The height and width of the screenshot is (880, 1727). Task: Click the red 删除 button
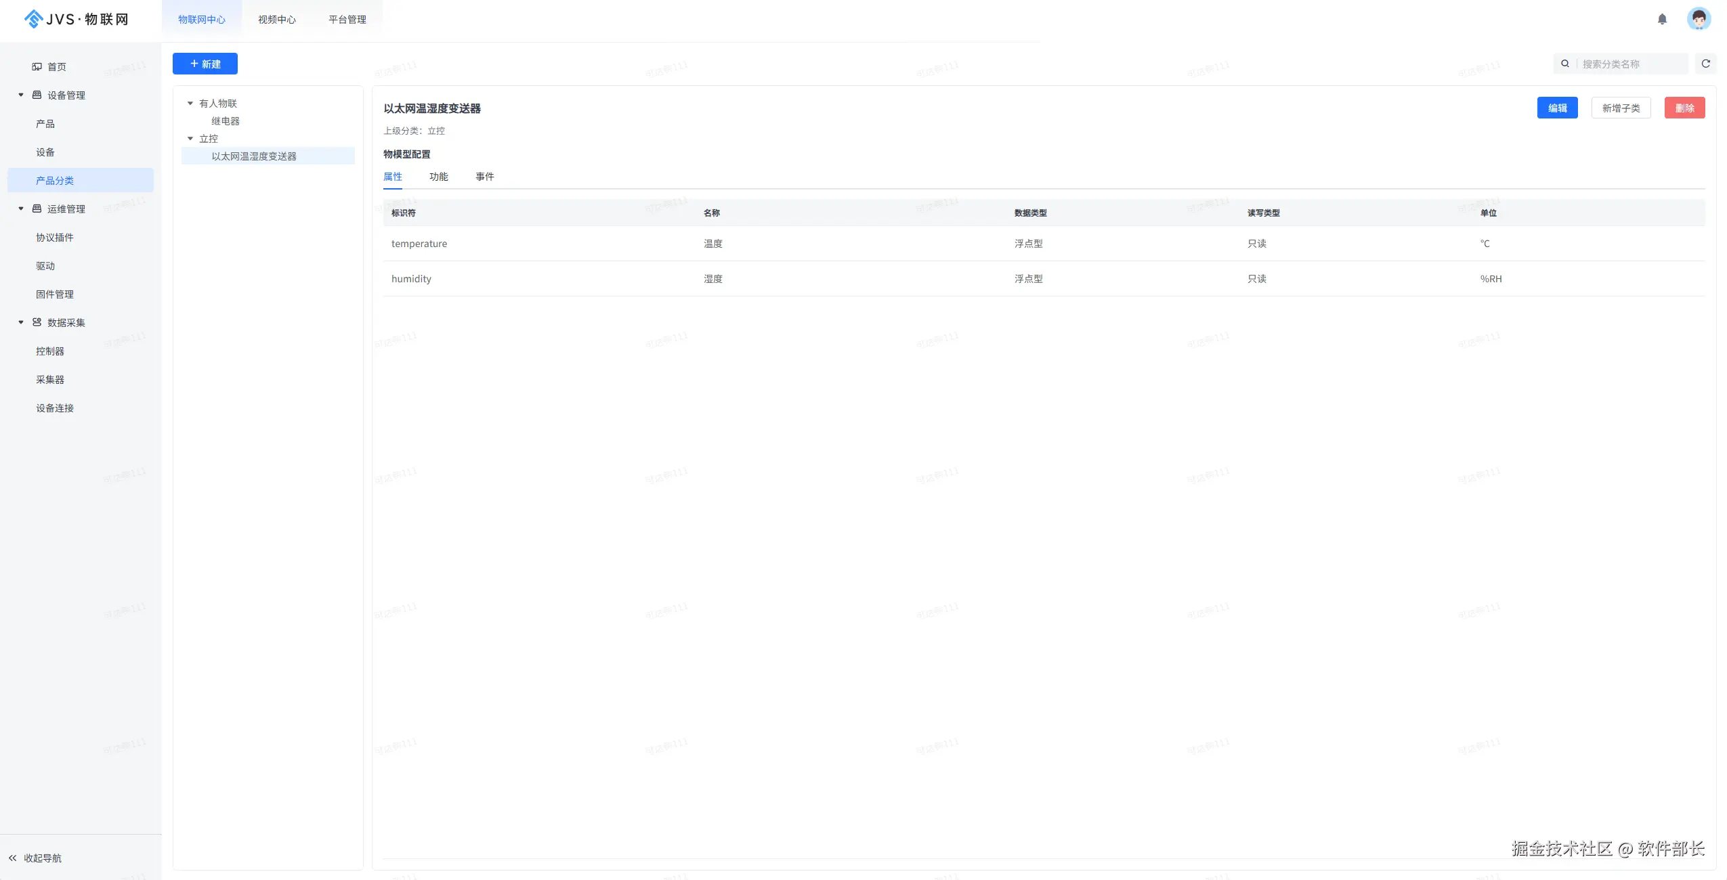click(x=1684, y=108)
